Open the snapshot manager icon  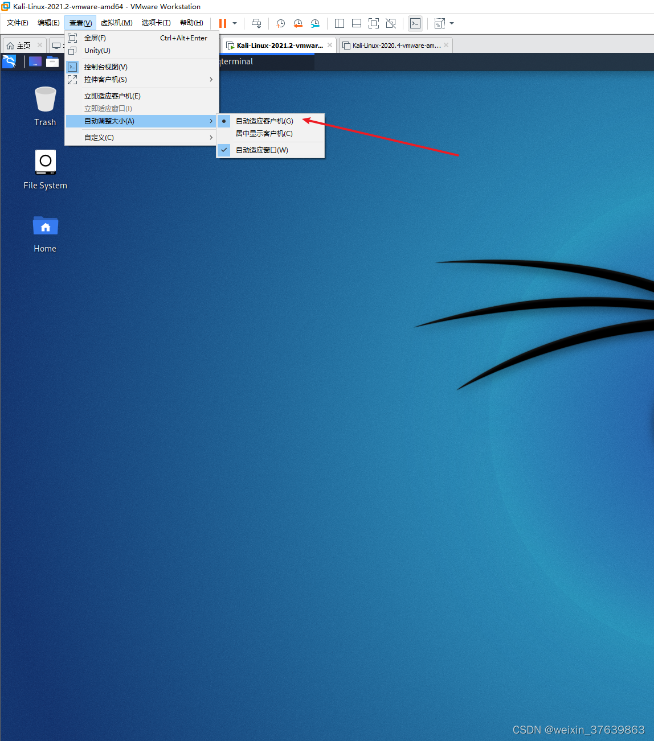click(x=314, y=23)
